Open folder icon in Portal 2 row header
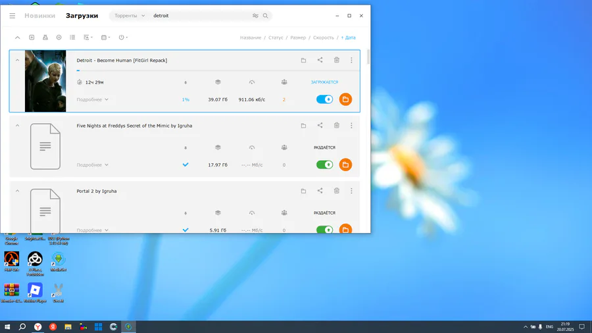Screen dimensions: 592x333 point(303,191)
